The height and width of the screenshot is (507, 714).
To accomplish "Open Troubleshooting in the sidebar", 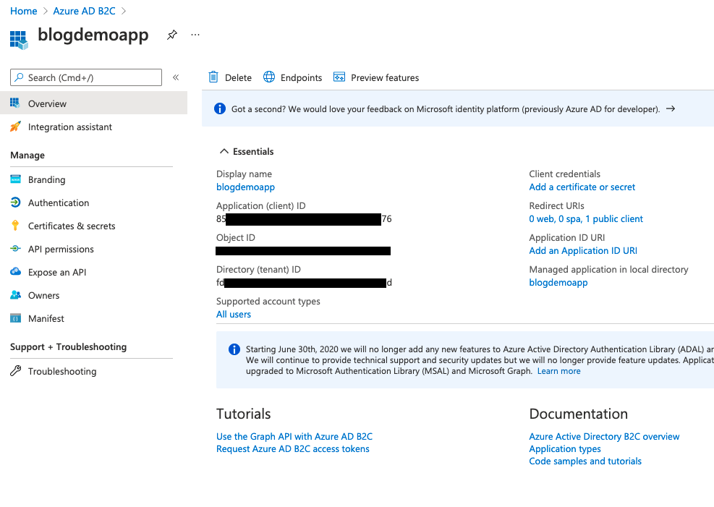I will click(x=62, y=372).
